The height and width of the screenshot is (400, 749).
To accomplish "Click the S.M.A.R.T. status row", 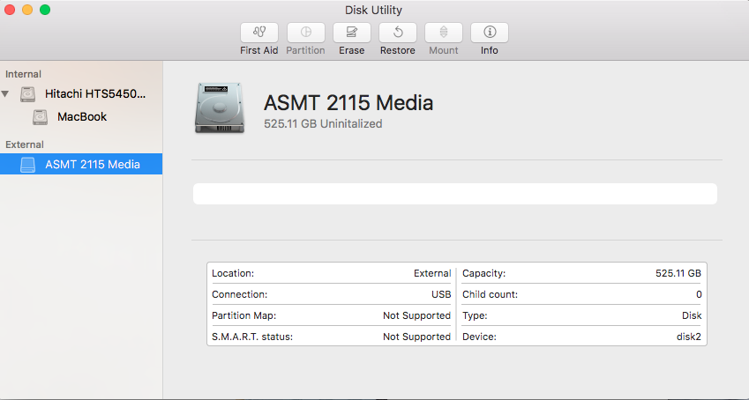I will (331, 337).
